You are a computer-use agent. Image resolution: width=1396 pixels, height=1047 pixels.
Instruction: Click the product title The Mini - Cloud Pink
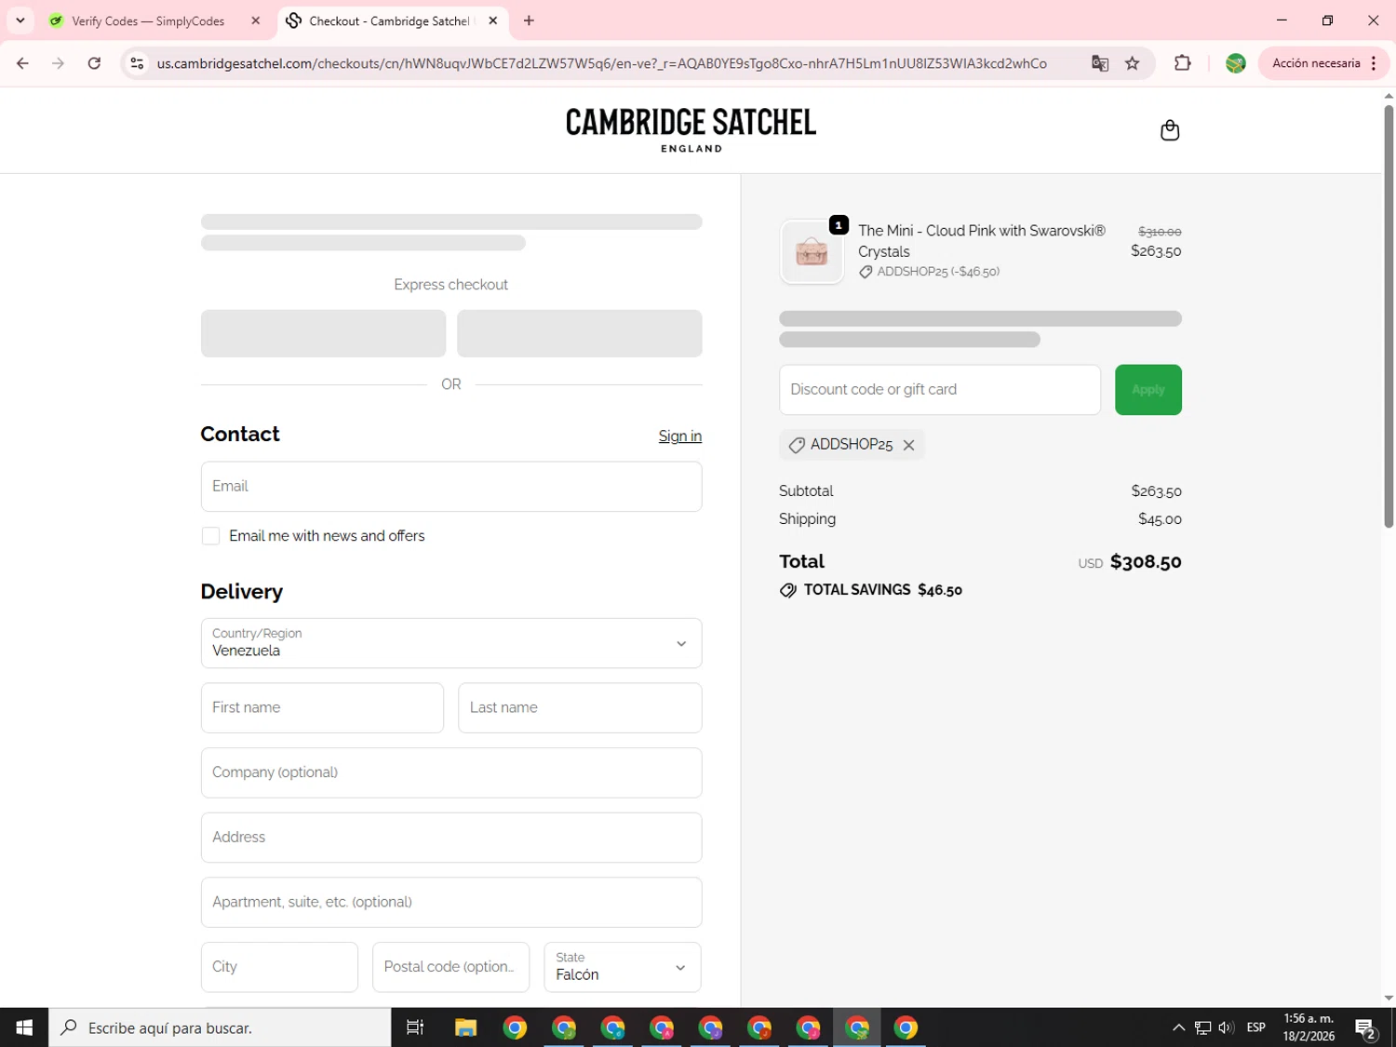click(x=982, y=241)
